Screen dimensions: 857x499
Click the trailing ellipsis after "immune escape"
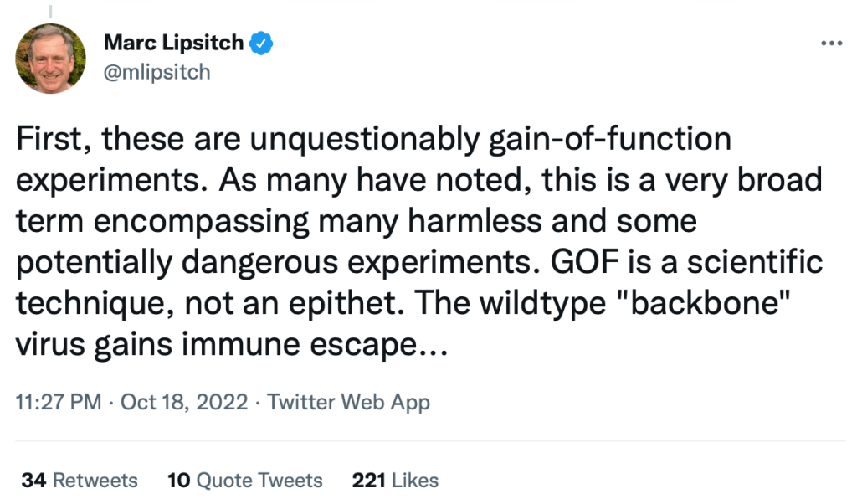(434, 345)
